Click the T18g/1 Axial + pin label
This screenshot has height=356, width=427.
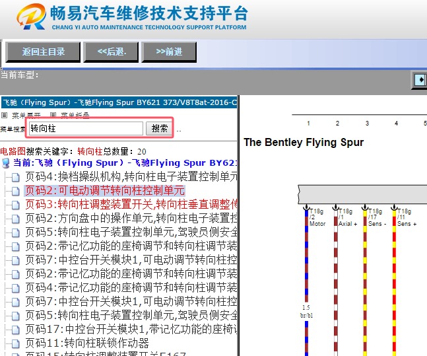click(348, 217)
